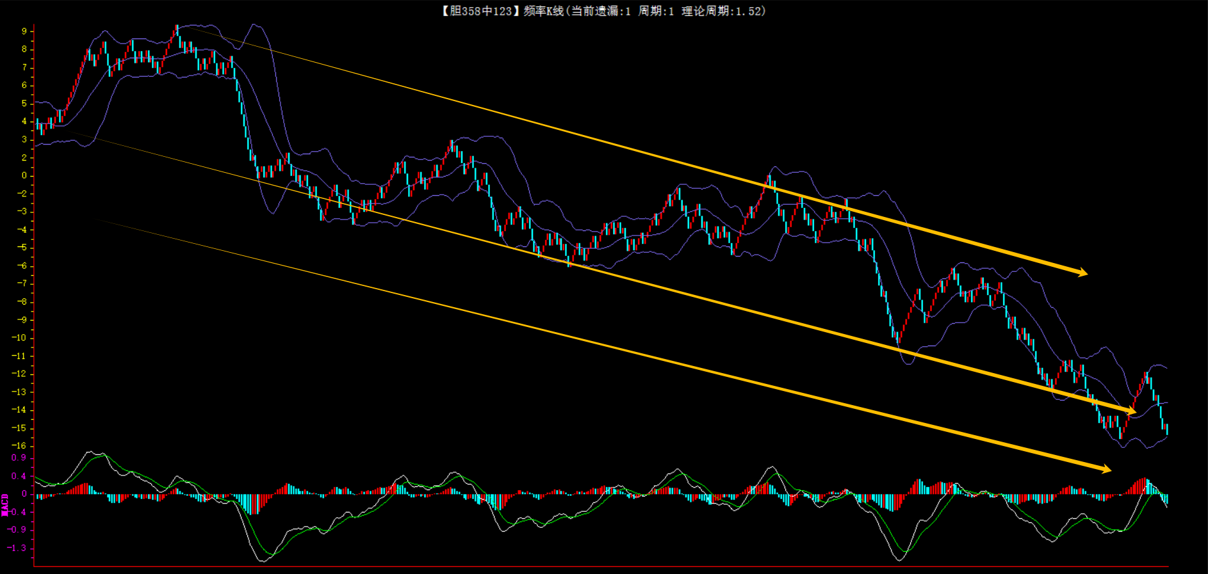Screen dimensions: 1208x574
Task: Click the -12 price axis label
Action: (19, 374)
